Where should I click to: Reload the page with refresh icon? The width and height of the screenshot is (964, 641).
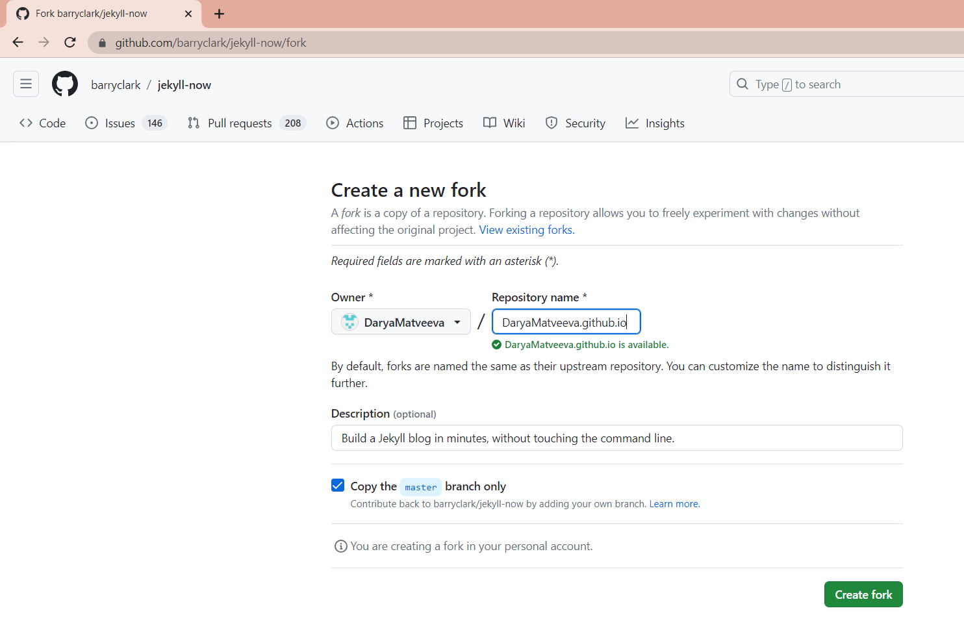(x=70, y=42)
